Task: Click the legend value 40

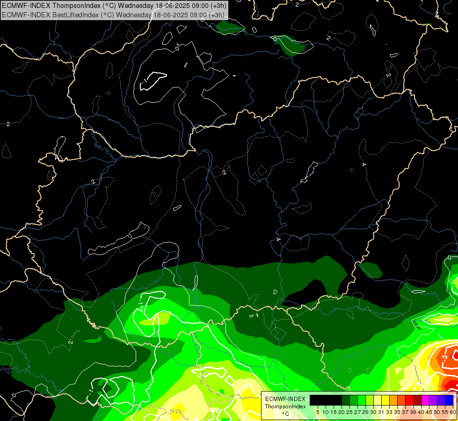Action: tap(421, 412)
